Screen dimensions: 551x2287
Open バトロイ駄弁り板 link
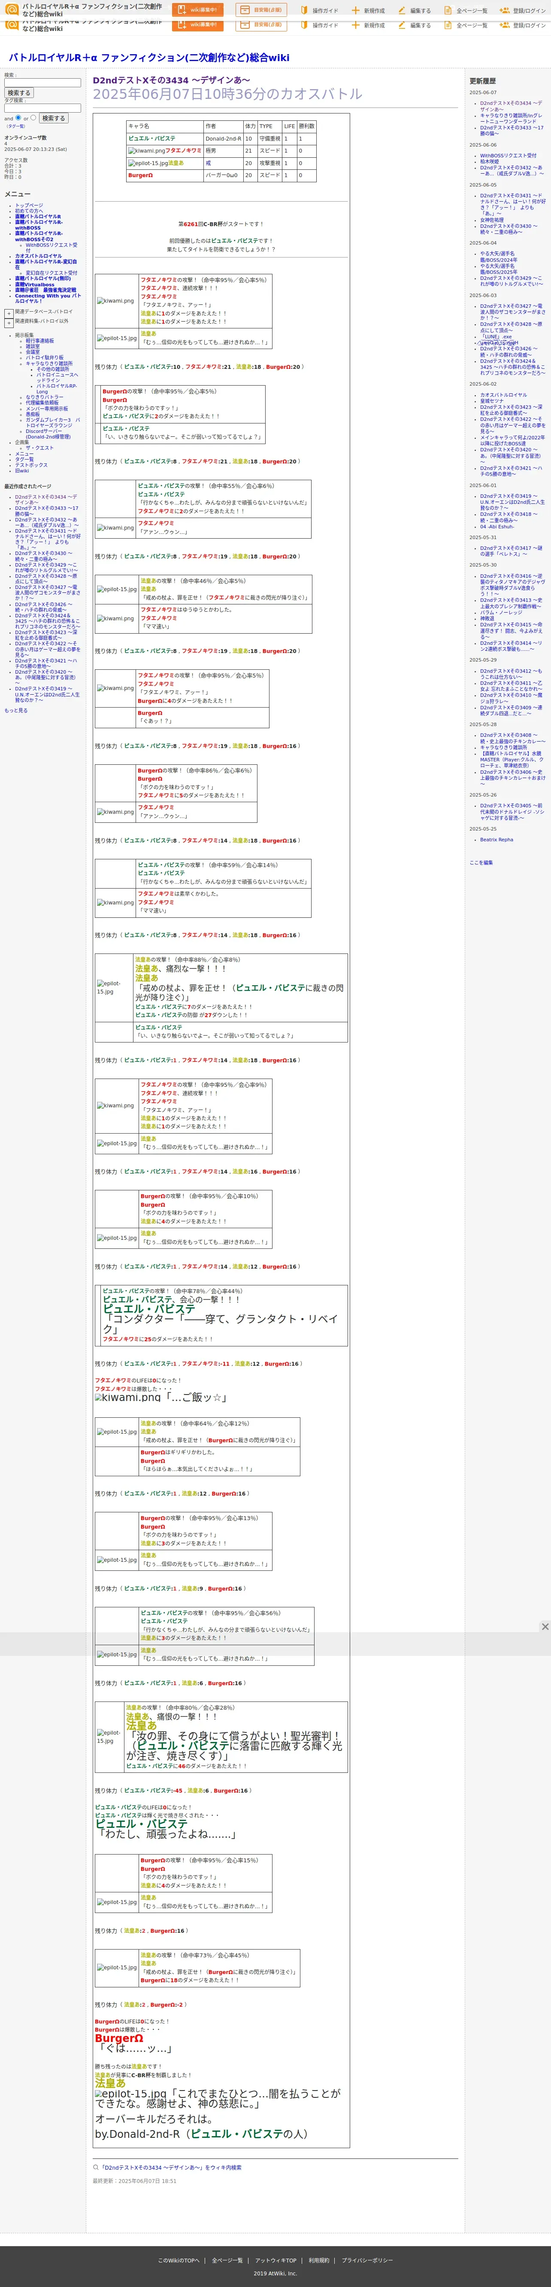(44, 358)
